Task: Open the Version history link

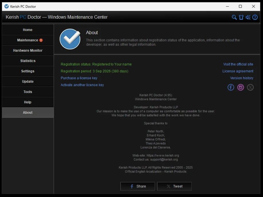Action: pos(241,78)
